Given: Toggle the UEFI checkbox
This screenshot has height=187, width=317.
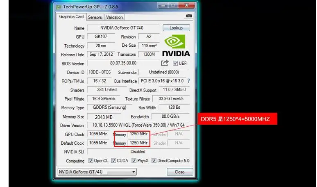Looking at the screenshot, I should (175, 63).
